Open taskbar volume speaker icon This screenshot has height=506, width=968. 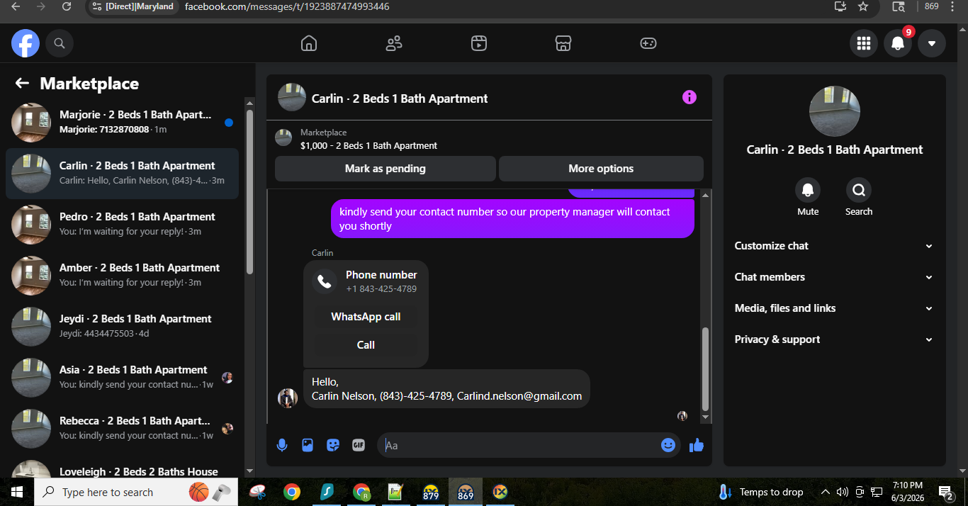842,492
